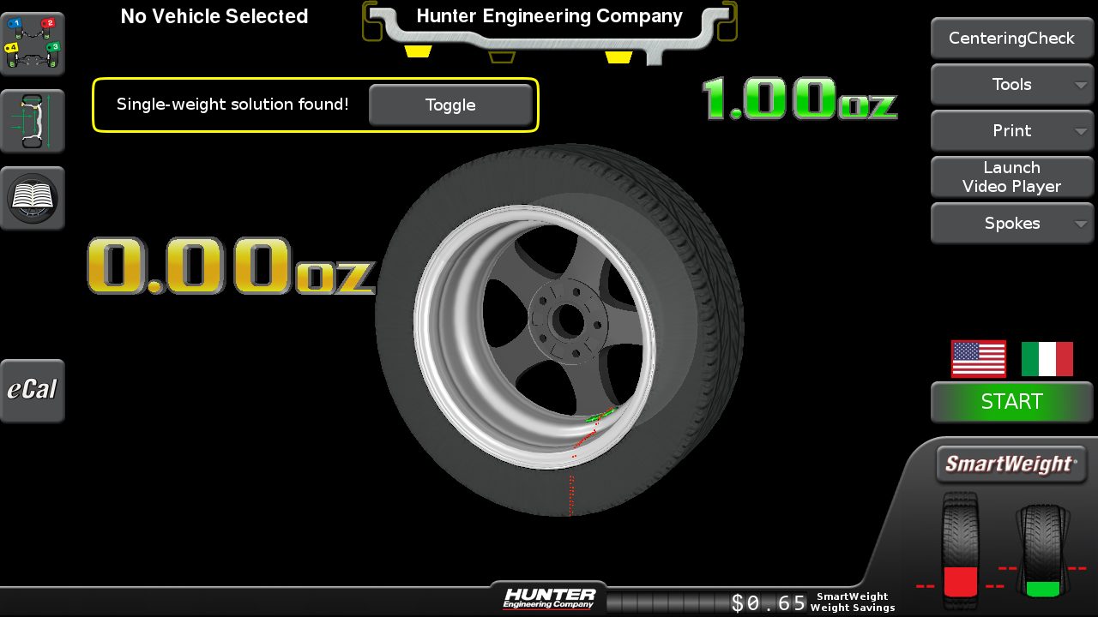The width and height of the screenshot is (1098, 617).
Task: Click the No Vehicle Selected label
Action: (214, 16)
